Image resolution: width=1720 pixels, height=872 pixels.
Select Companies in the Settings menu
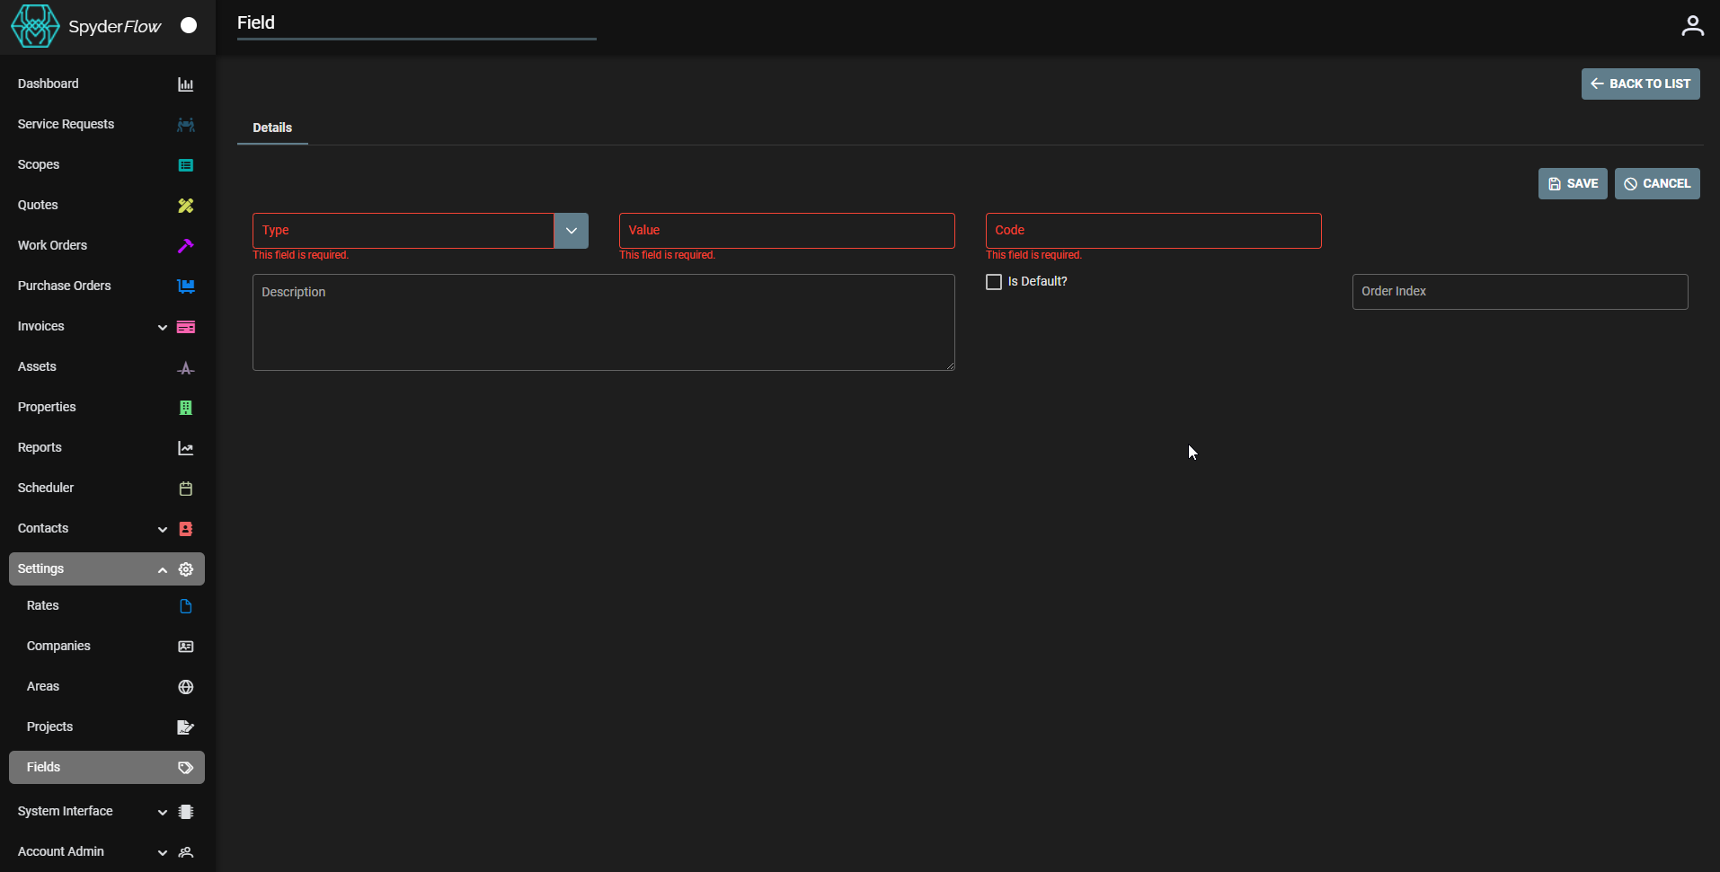pos(58,646)
